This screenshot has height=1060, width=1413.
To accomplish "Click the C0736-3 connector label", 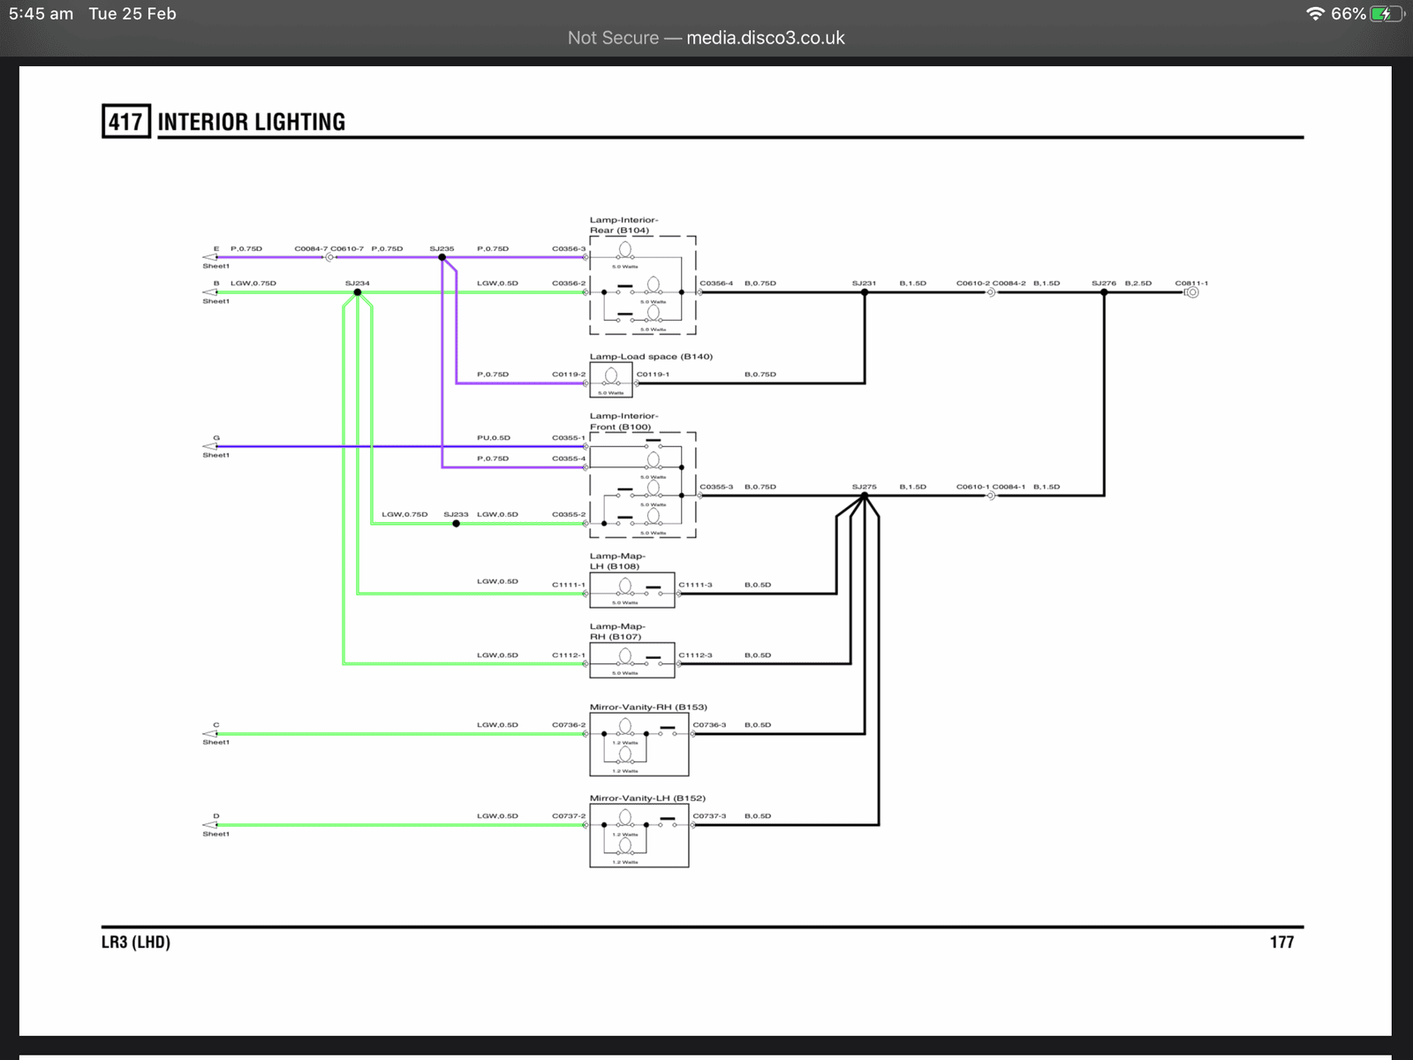I will coord(709,725).
